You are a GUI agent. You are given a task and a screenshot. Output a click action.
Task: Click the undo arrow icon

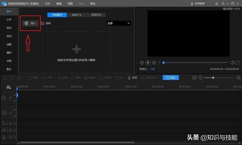tap(5, 78)
